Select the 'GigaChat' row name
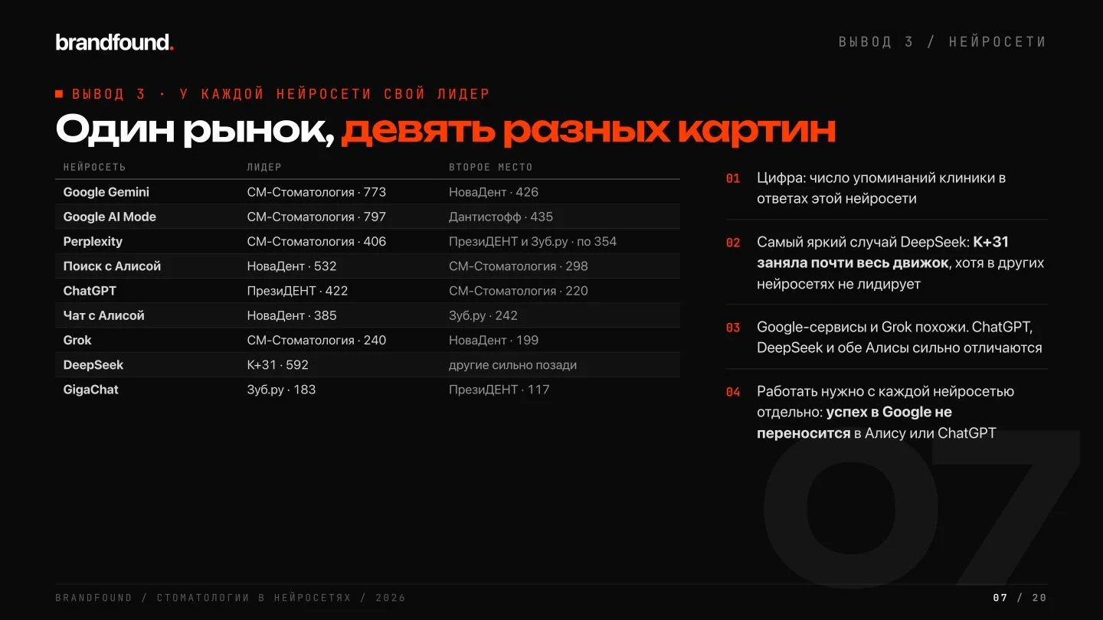1103x620 pixels. 90,390
